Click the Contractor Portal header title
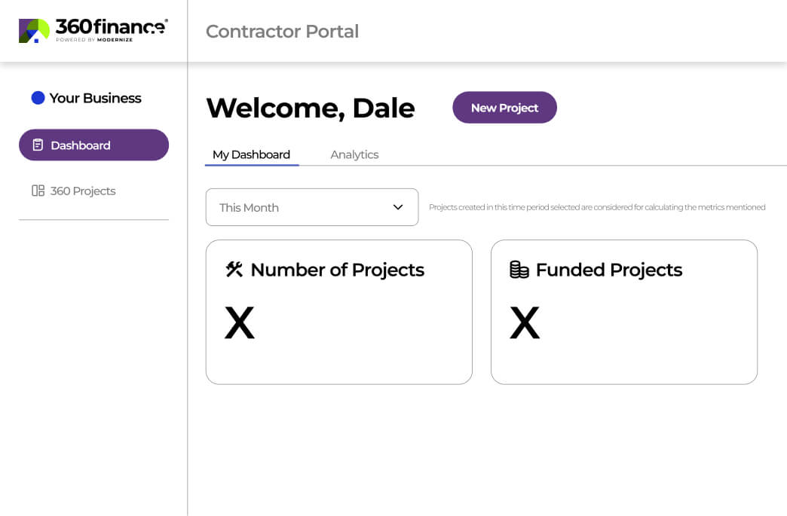787x516 pixels. tap(282, 32)
